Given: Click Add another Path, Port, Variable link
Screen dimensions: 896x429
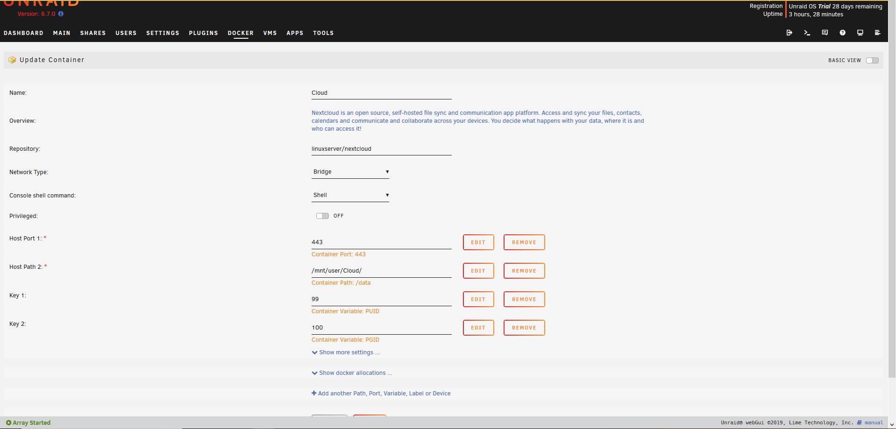Looking at the screenshot, I should click(384, 394).
